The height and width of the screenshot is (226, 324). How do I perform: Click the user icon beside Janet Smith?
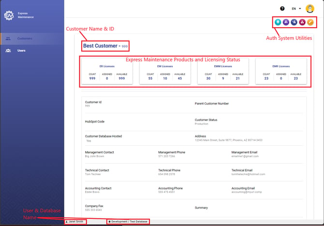click(x=67, y=222)
